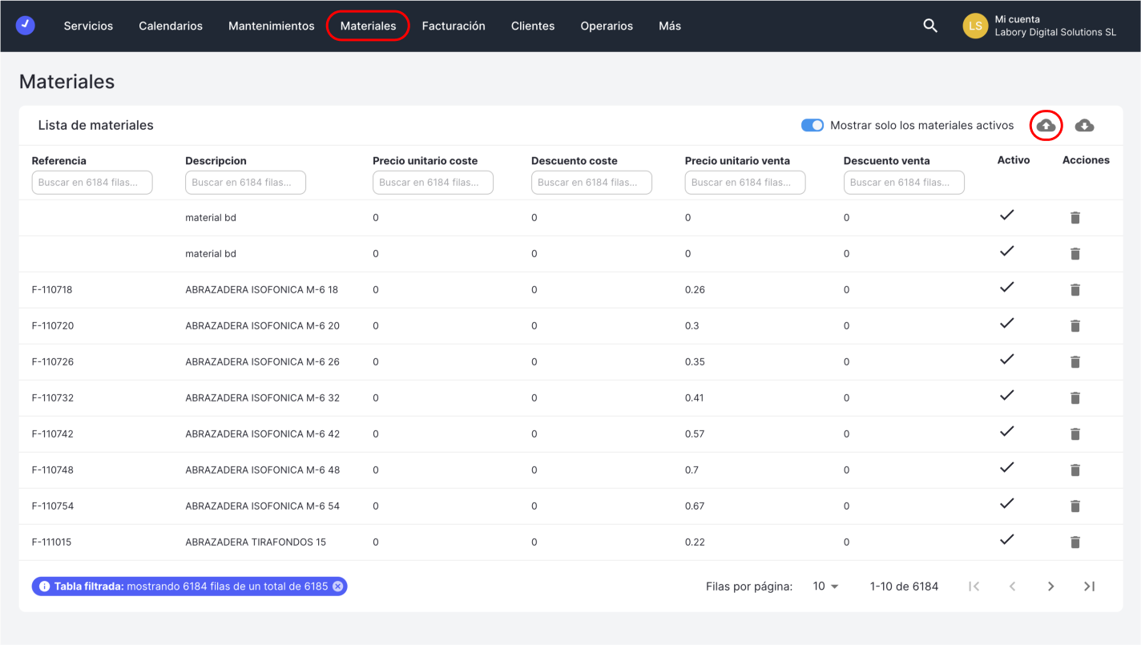
Task: Remove the table filter chip via X
Action: pos(338,587)
